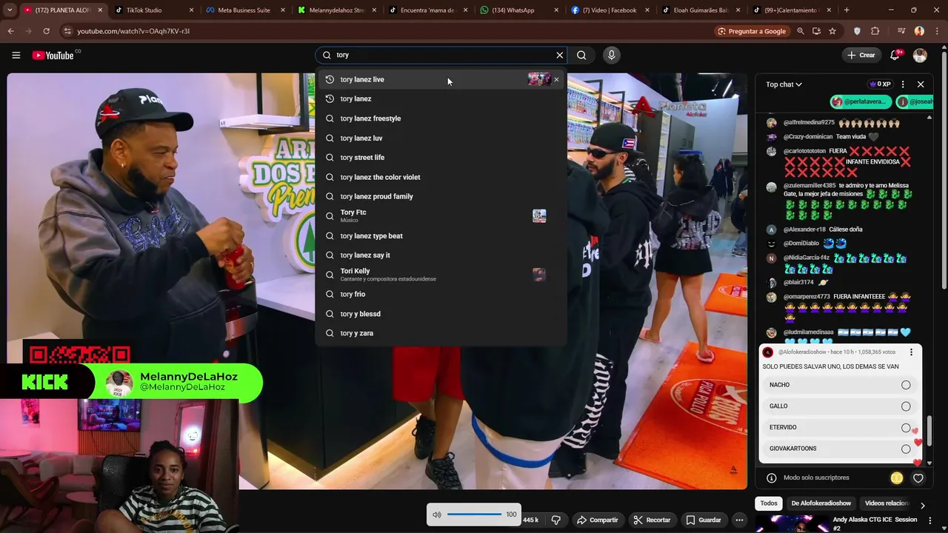Viewport: 948px width, 533px height.
Task: Show more filter chips with arrow
Action: click(922, 506)
